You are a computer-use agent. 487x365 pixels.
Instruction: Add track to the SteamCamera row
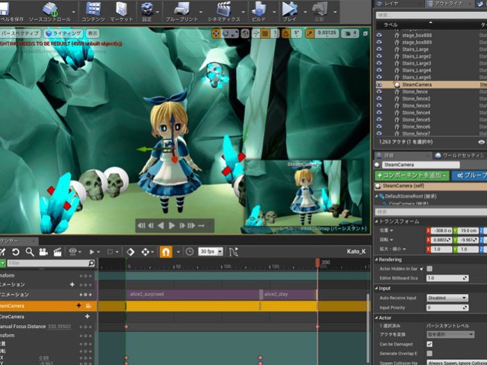tap(79, 306)
